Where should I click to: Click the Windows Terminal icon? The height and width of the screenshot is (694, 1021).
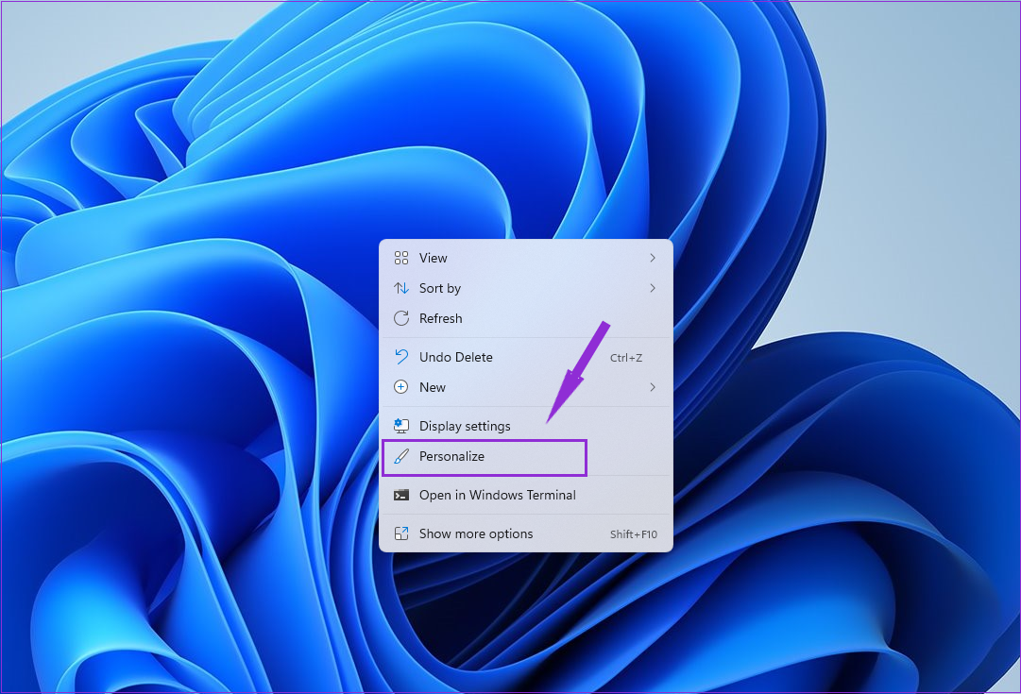(402, 495)
